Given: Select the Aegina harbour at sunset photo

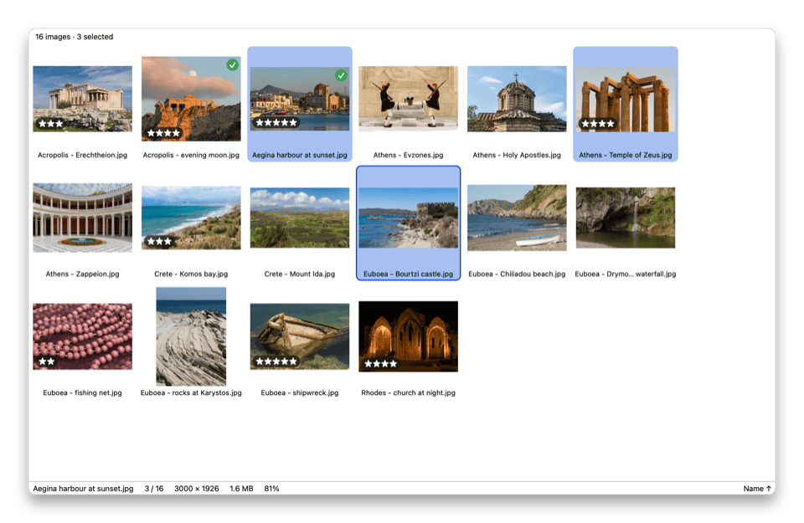Looking at the screenshot, I should click(x=300, y=99).
